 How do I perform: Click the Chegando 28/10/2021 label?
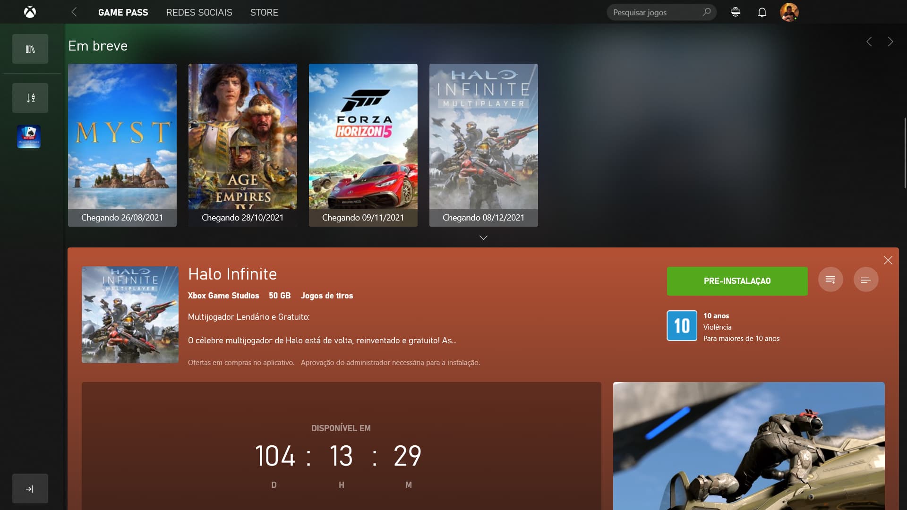[242, 218]
